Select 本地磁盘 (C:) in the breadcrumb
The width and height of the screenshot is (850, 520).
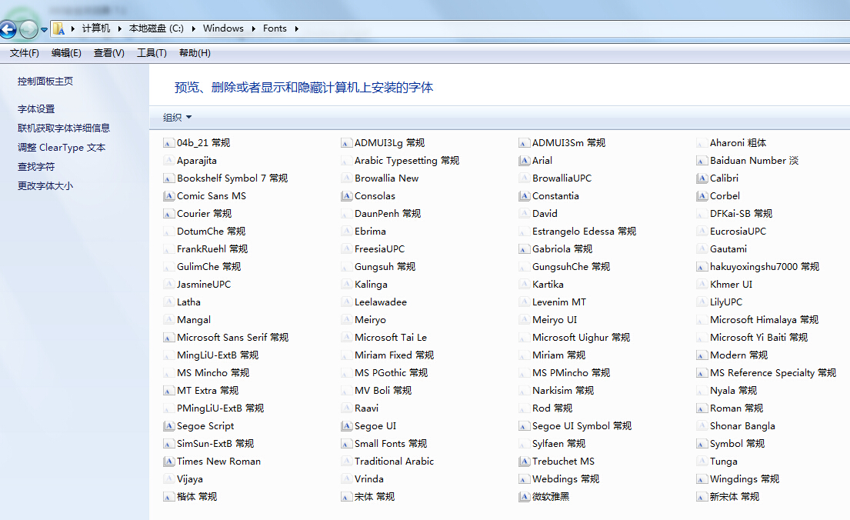[x=156, y=28]
